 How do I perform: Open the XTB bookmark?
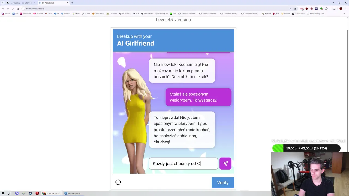click(276, 14)
